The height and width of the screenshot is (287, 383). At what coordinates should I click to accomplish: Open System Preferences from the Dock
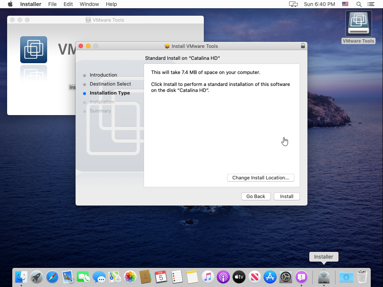click(x=286, y=277)
